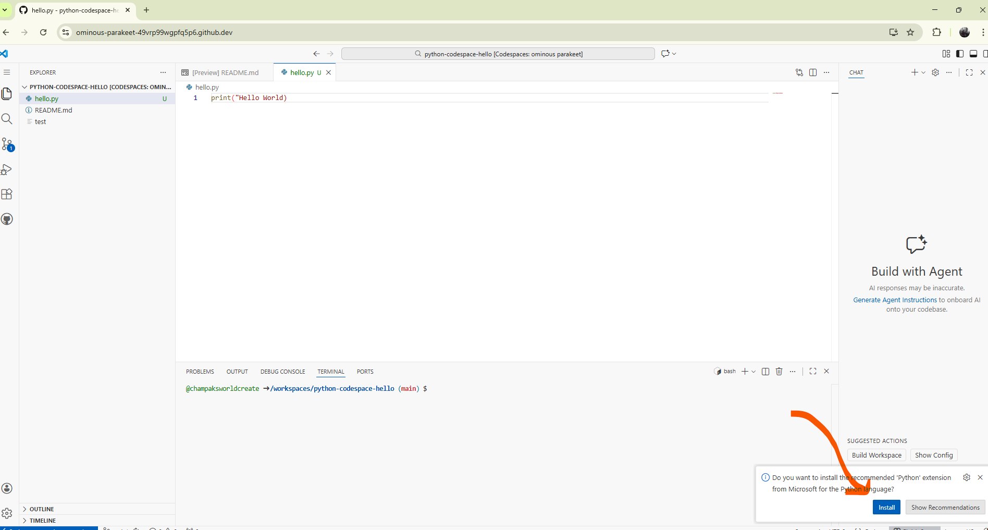This screenshot has width=988, height=530.
Task: Dismiss the Python extension notification
Action: point(980,477)
